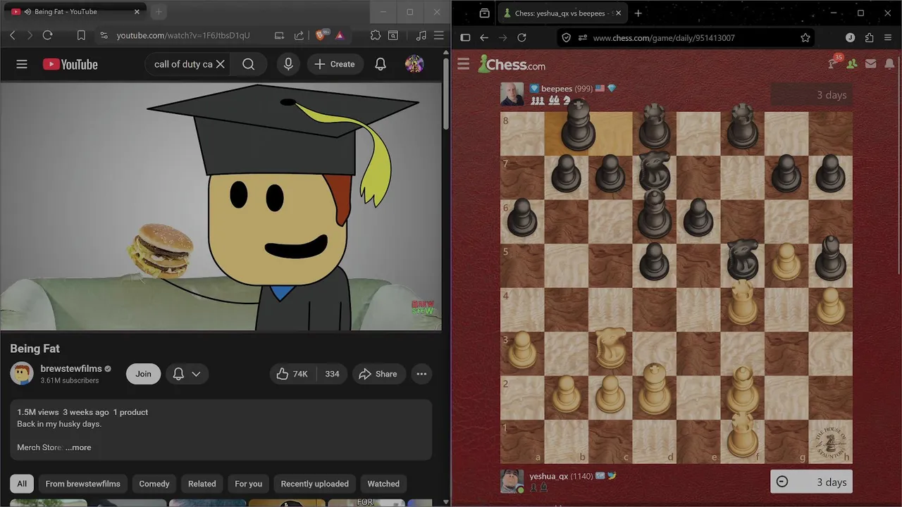The height and width of the screenshot is (507, 902).
Task: Go to the YouTube logo home
Action: coord(70,64)
